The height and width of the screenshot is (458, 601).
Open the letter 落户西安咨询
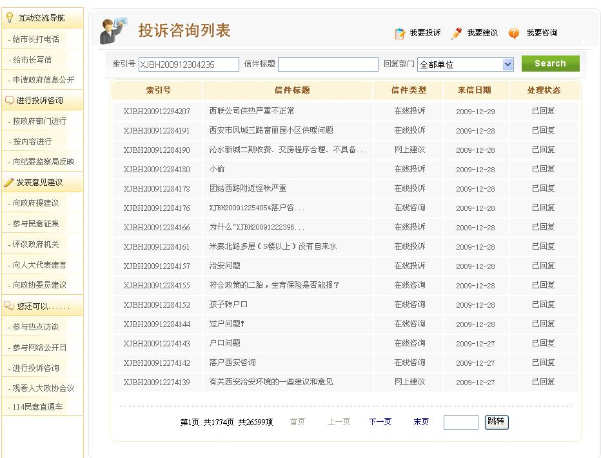[232, 363]
